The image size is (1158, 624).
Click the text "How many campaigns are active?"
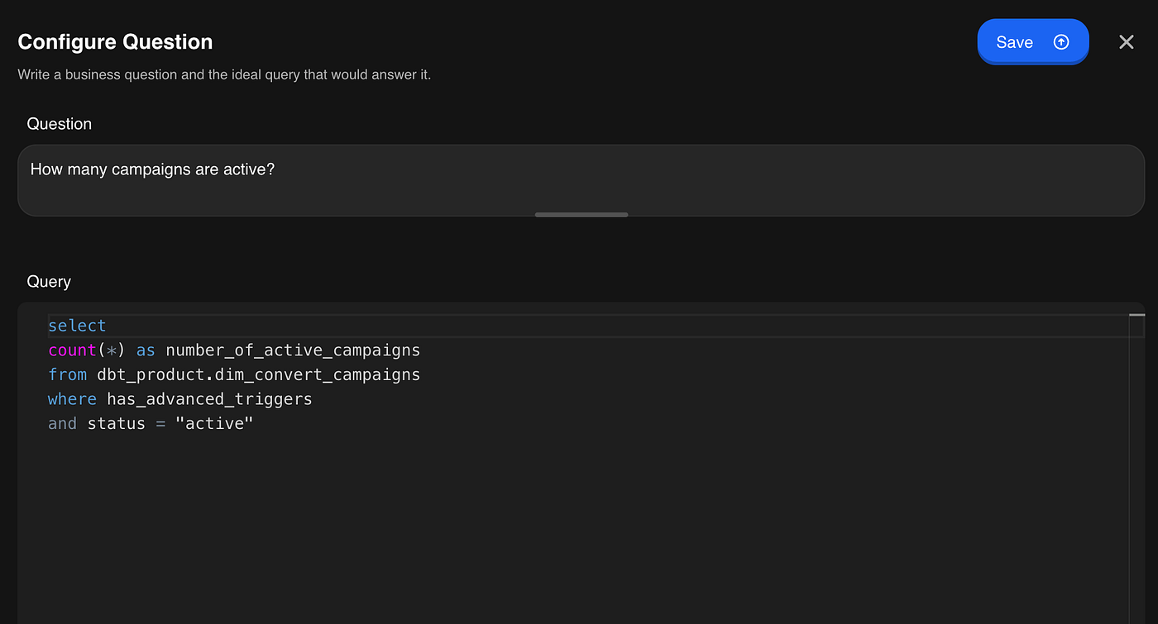(x=152, y=169)
